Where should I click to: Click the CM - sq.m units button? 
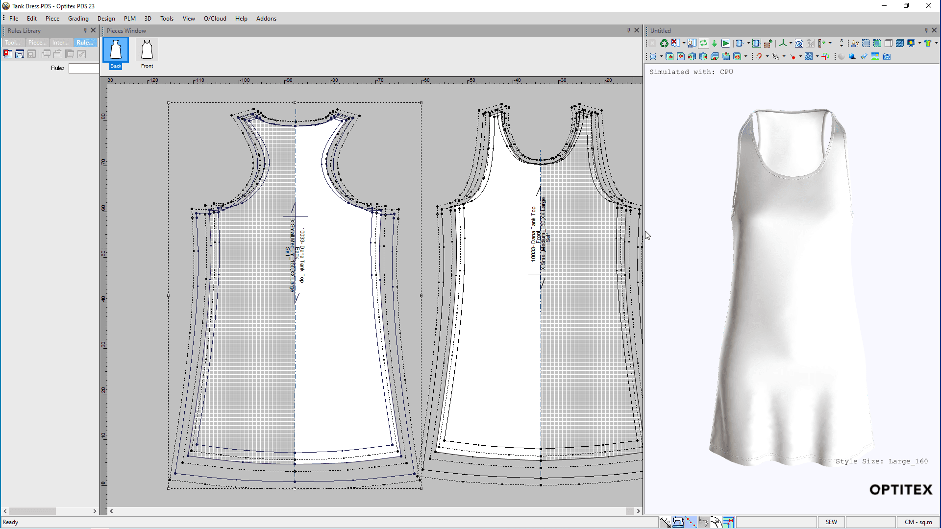pos(918,522)
